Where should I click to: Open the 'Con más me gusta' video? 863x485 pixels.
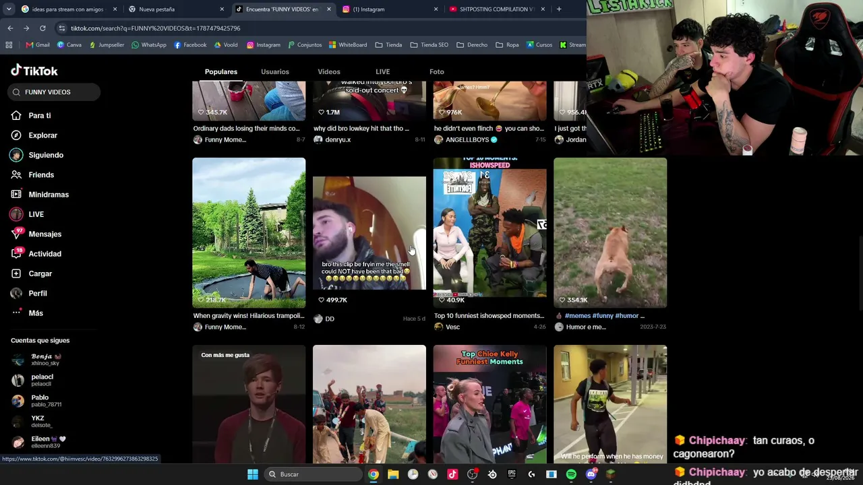coord(249,404)
